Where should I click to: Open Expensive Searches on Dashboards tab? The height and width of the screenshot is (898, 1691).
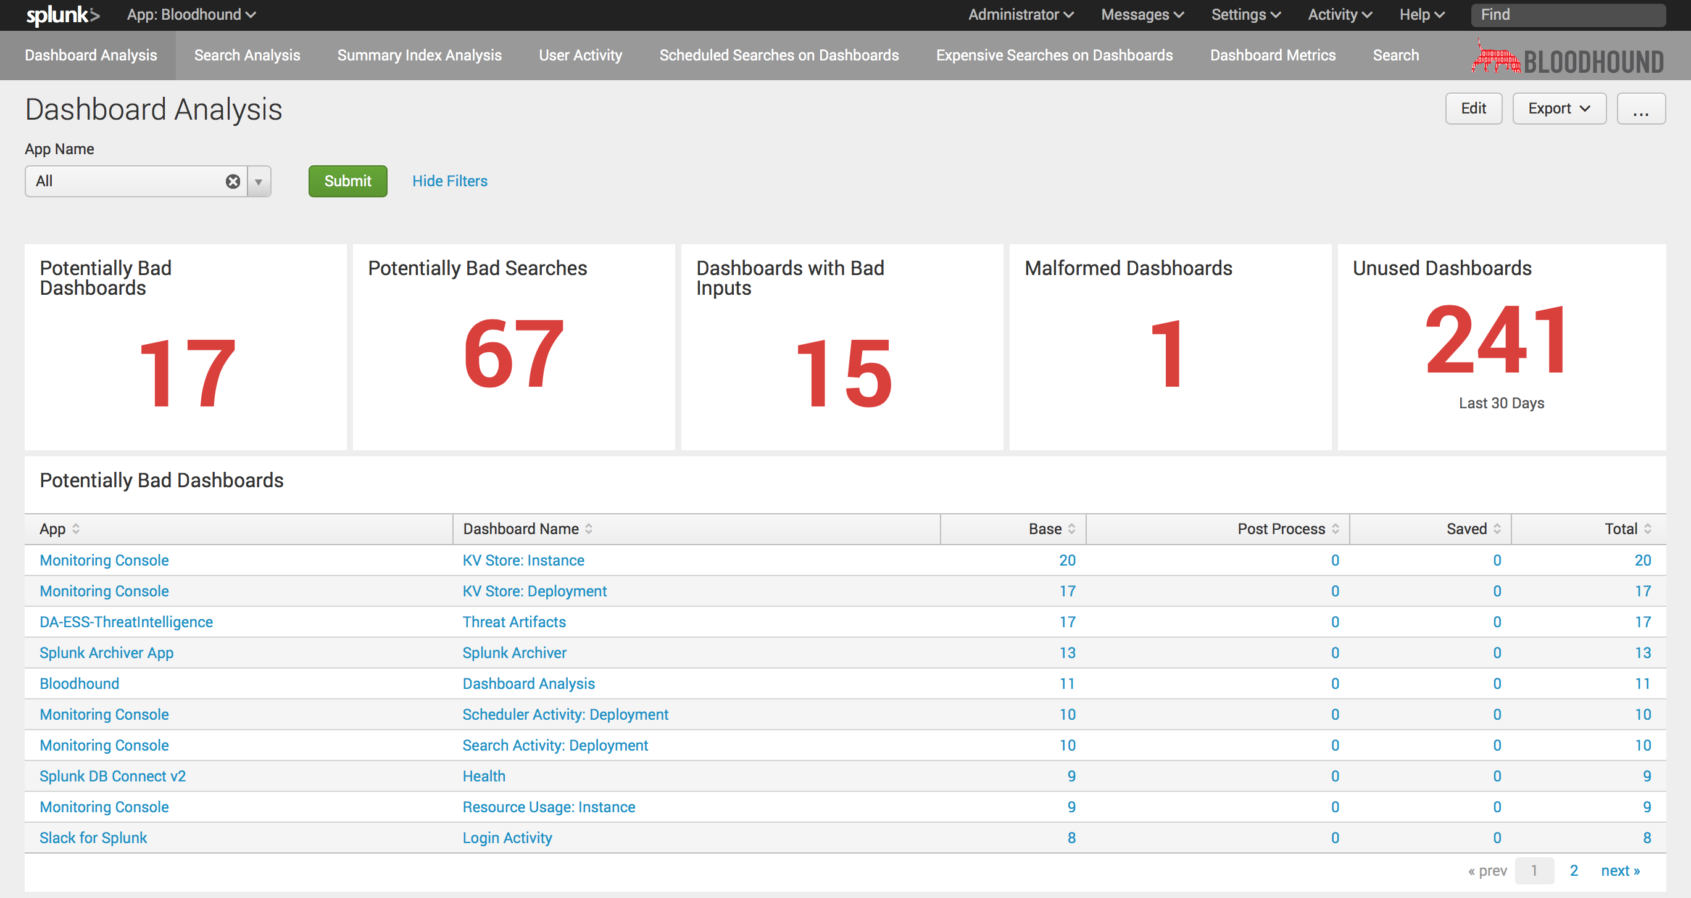(1054, 56)
